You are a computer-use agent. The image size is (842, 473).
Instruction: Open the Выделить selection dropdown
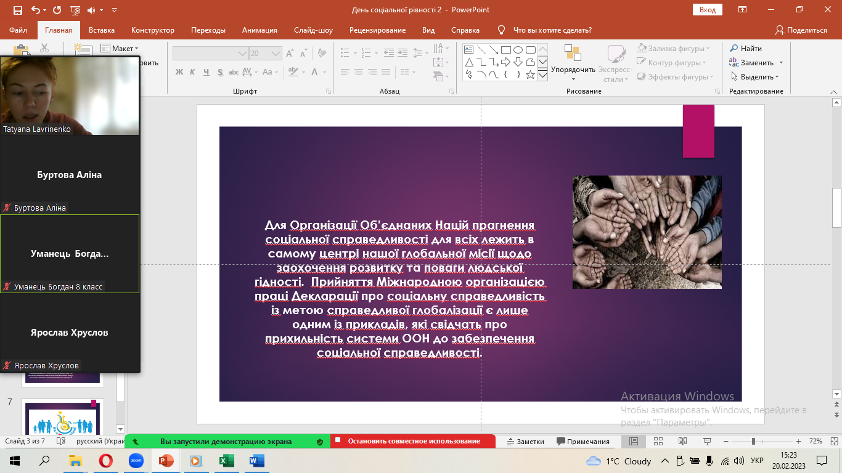pyautogui.click(x=754, y=77)
